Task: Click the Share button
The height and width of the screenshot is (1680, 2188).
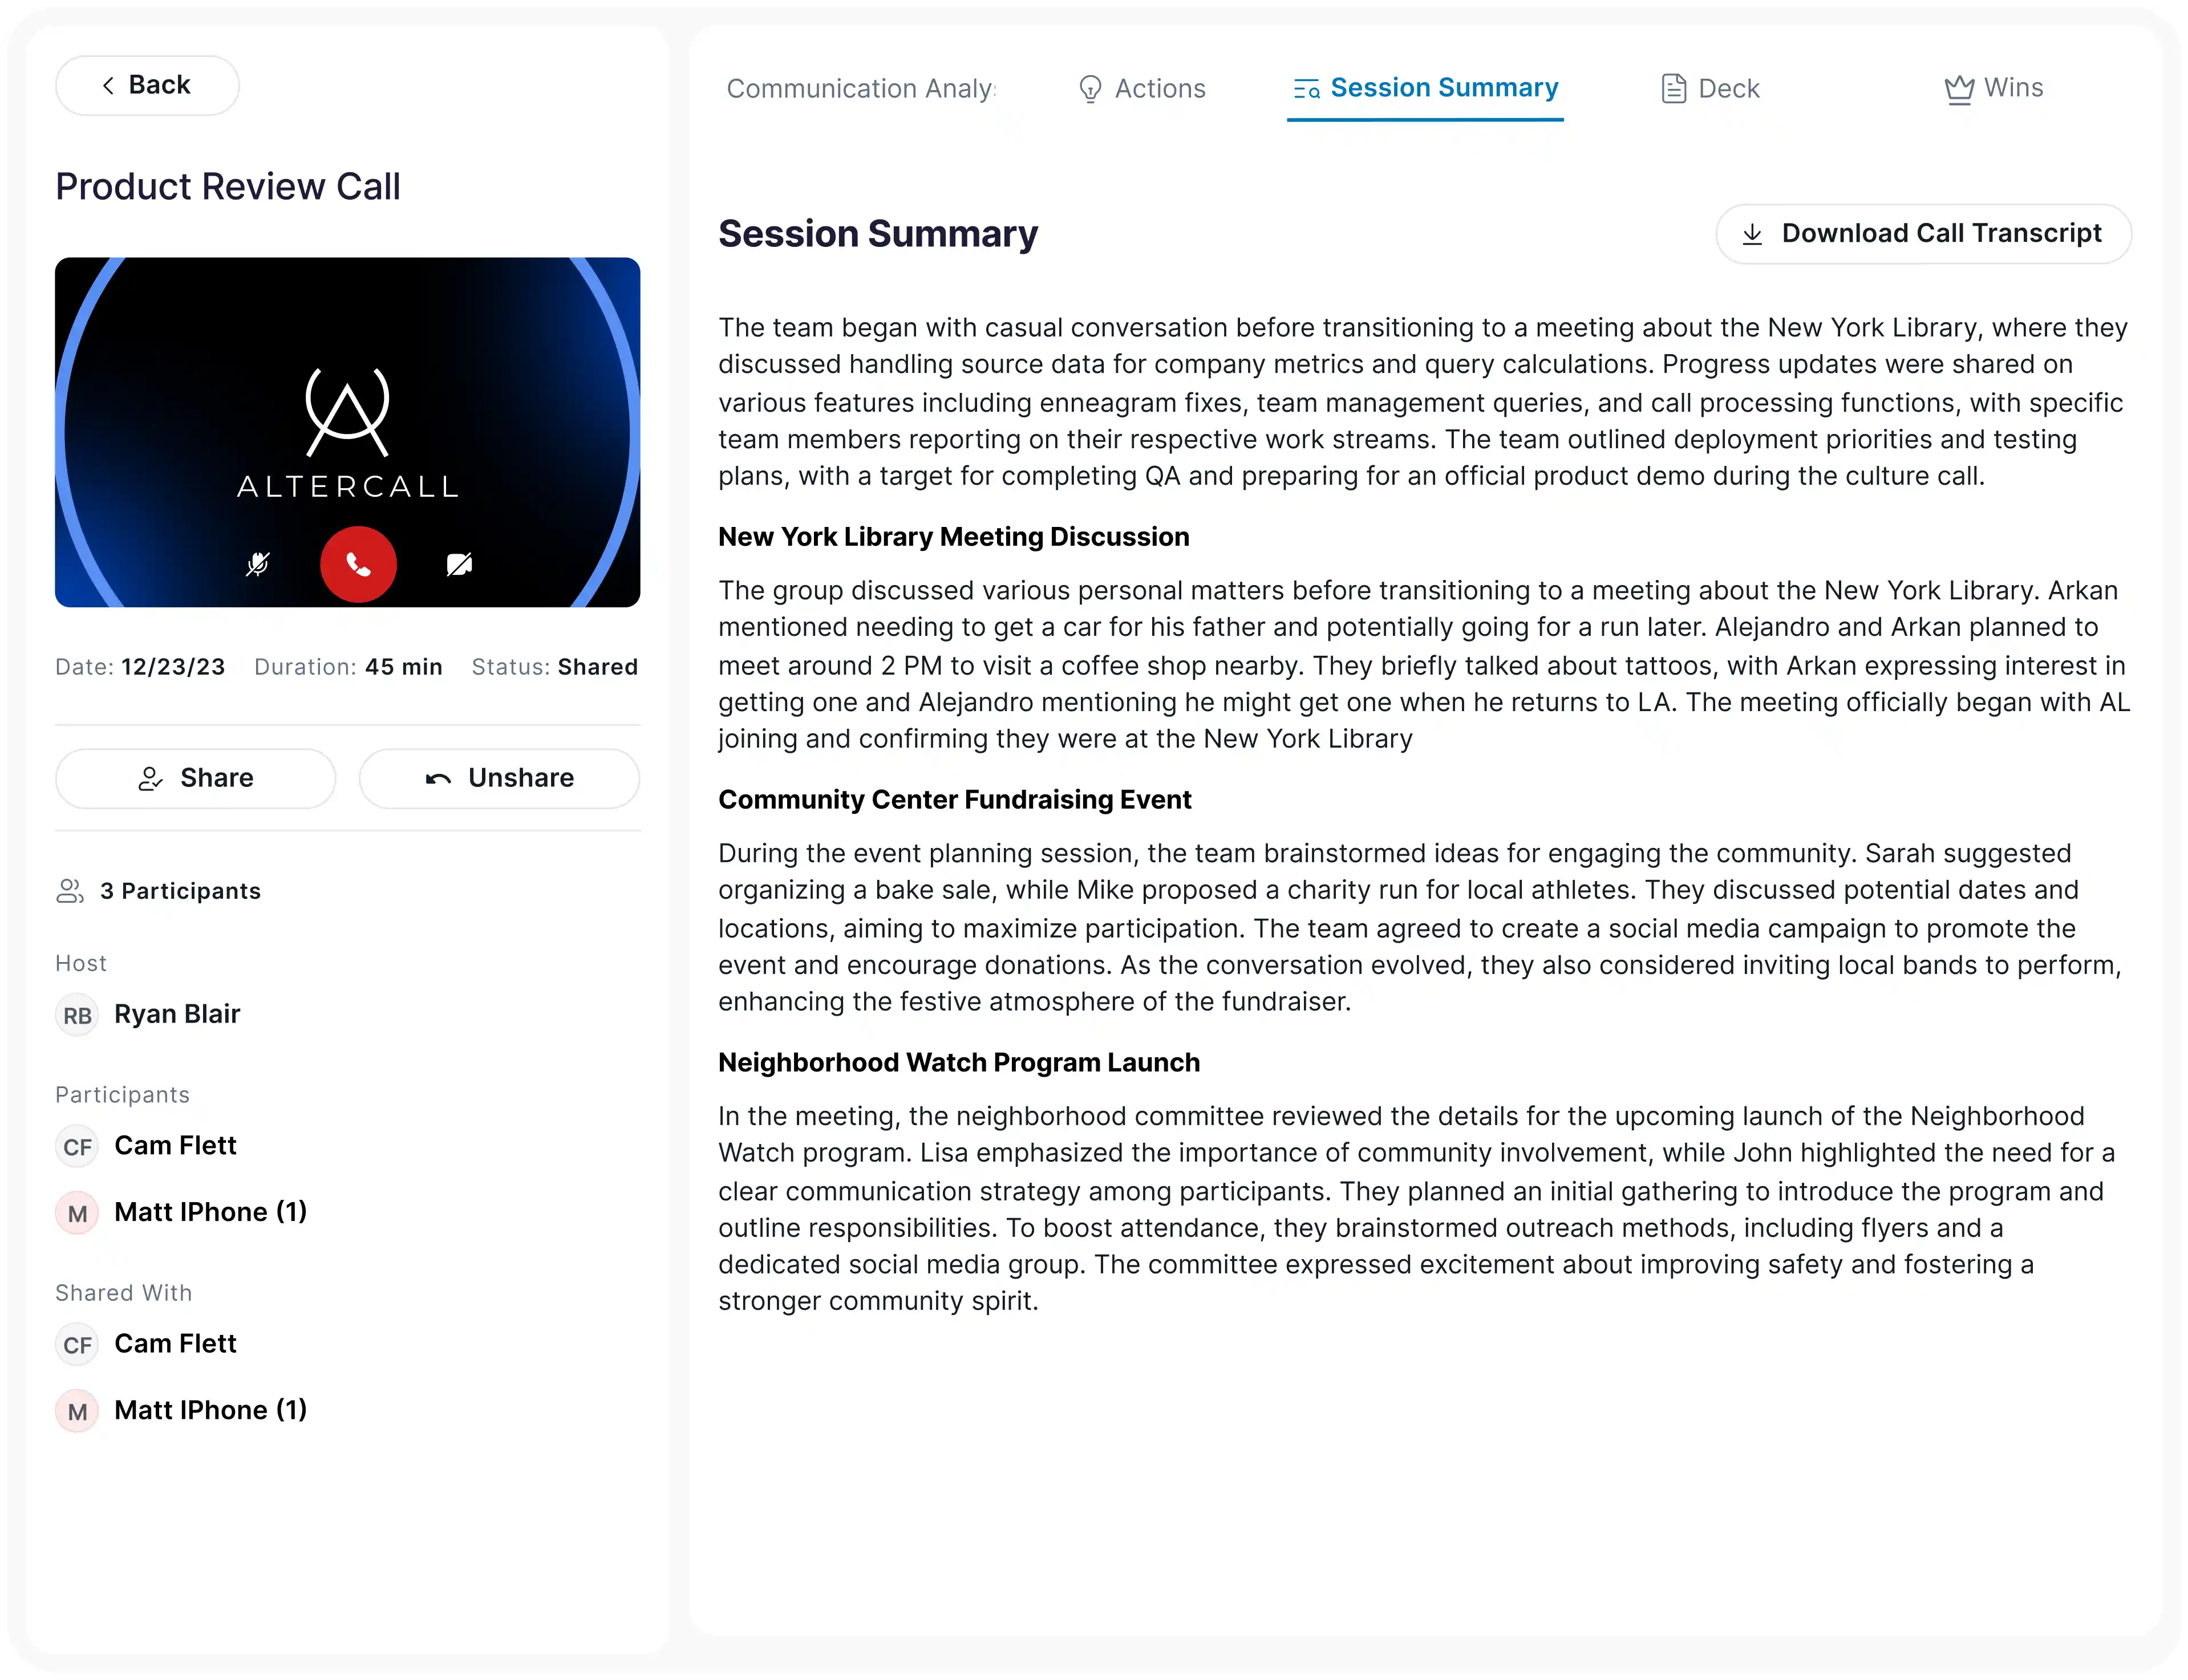Action: point(195,778)
